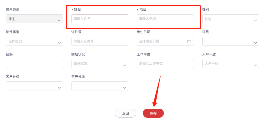The image size is (280, 130).
Task: Open the 婚姻状况 dropdown
Action: click(100, 64)
